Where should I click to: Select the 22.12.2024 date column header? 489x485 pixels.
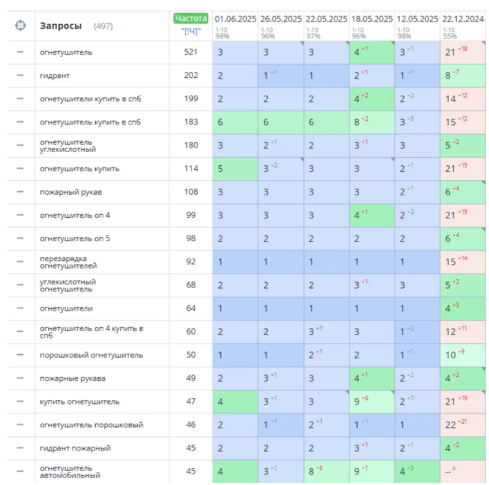click(462, 18)
